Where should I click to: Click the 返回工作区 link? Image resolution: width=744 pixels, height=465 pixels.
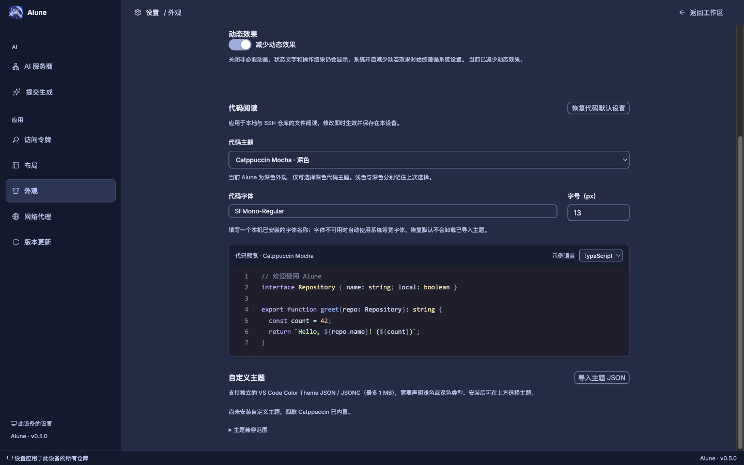(701, 12)
